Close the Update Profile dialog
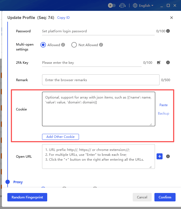 pyautogui.click(x=172, y=18)
